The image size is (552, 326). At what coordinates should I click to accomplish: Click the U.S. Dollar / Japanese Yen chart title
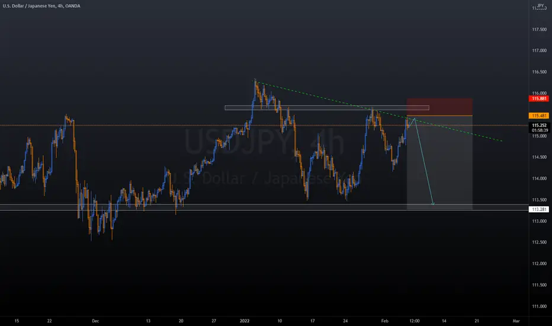[41, 6]
